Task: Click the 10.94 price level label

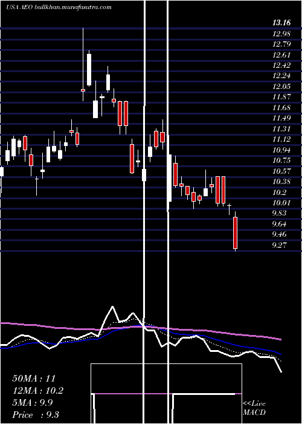Action: click(x=281, y=150)
